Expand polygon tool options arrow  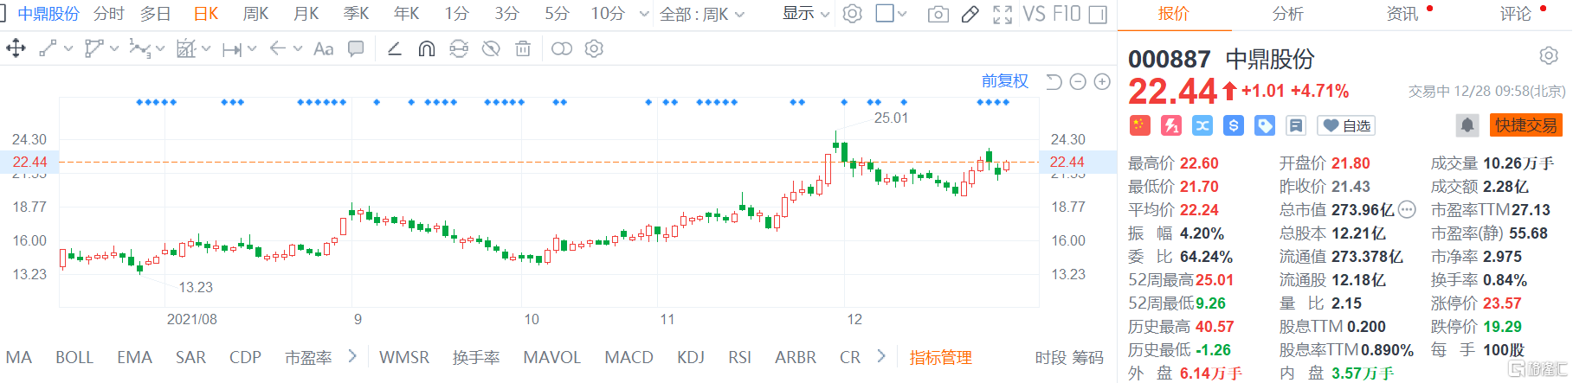pyautogui.click(x=113, y=49)
